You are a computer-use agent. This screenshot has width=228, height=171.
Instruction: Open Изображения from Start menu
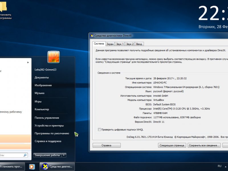pos(43,85)
